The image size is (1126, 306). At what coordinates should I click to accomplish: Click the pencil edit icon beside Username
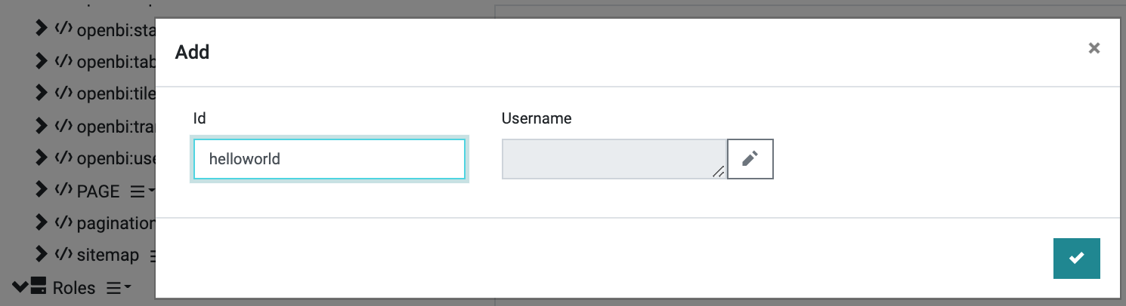click(x=750, y=158)
